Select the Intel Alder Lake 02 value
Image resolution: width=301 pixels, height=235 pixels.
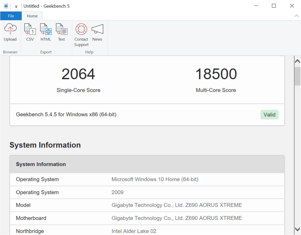pyautogui.click(x=134, y=231)
